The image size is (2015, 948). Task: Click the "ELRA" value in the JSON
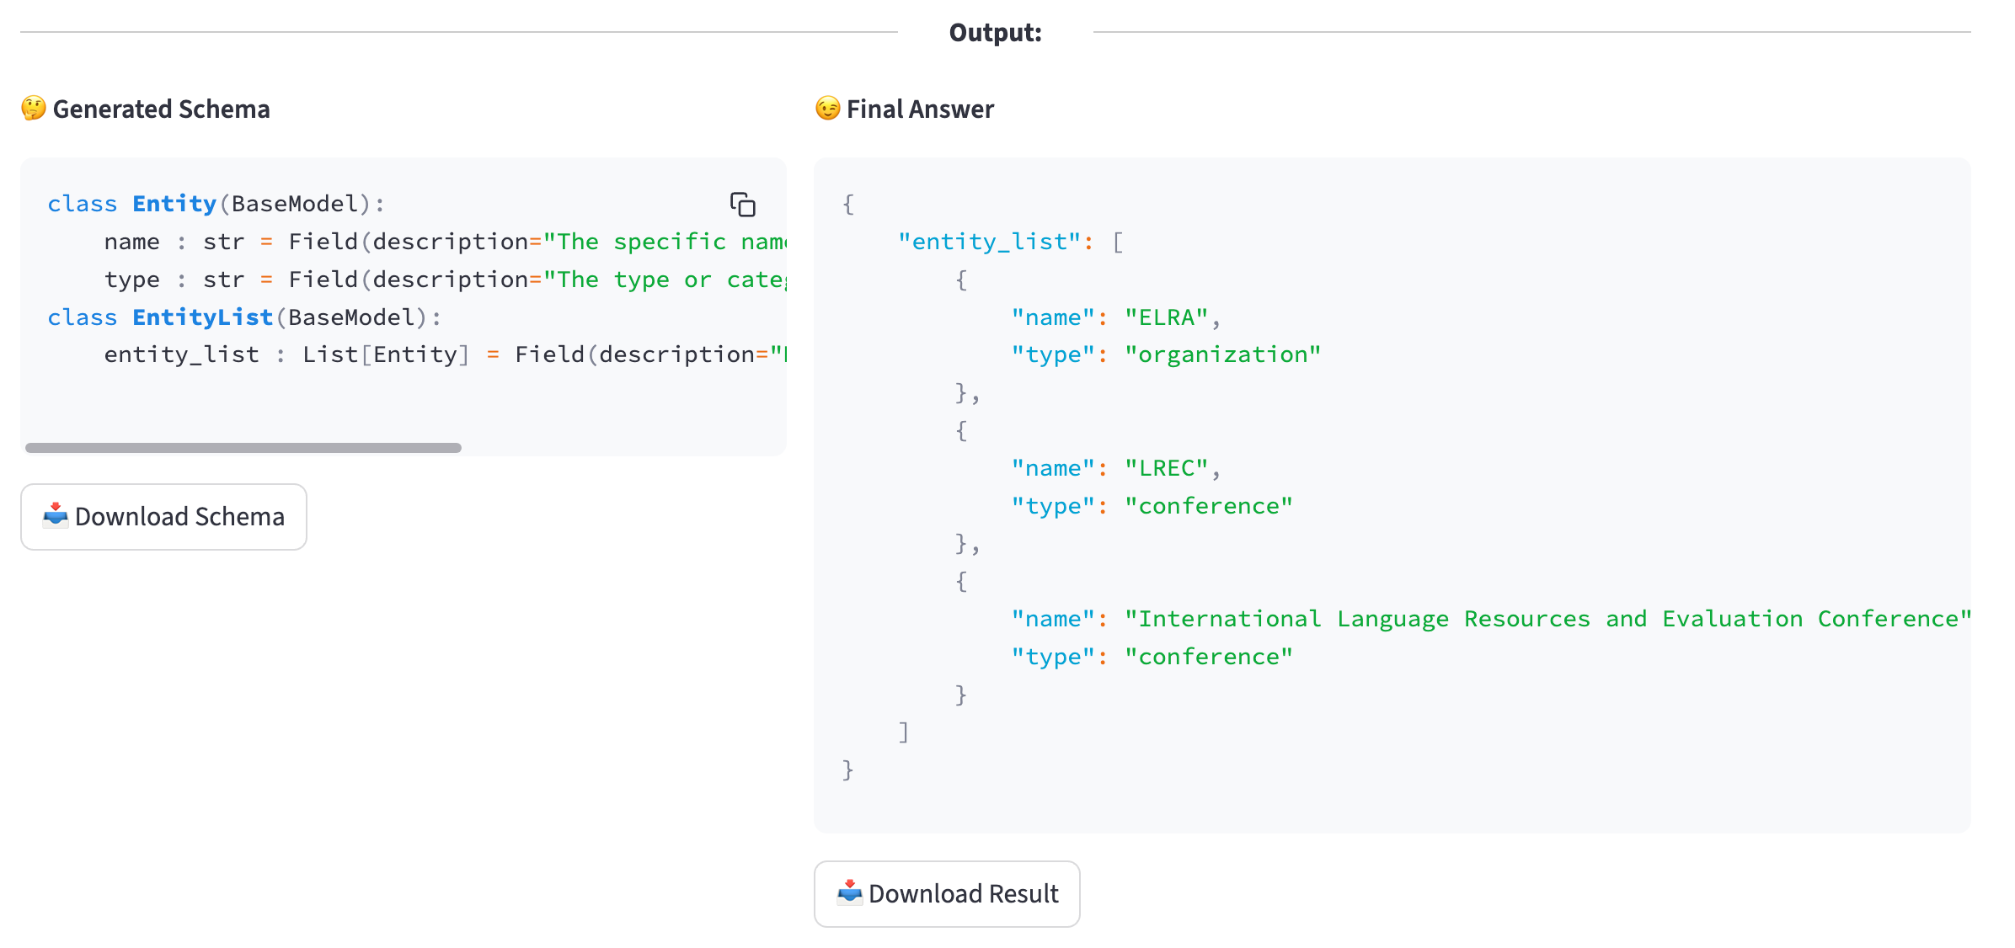(x=1166, y=317)
